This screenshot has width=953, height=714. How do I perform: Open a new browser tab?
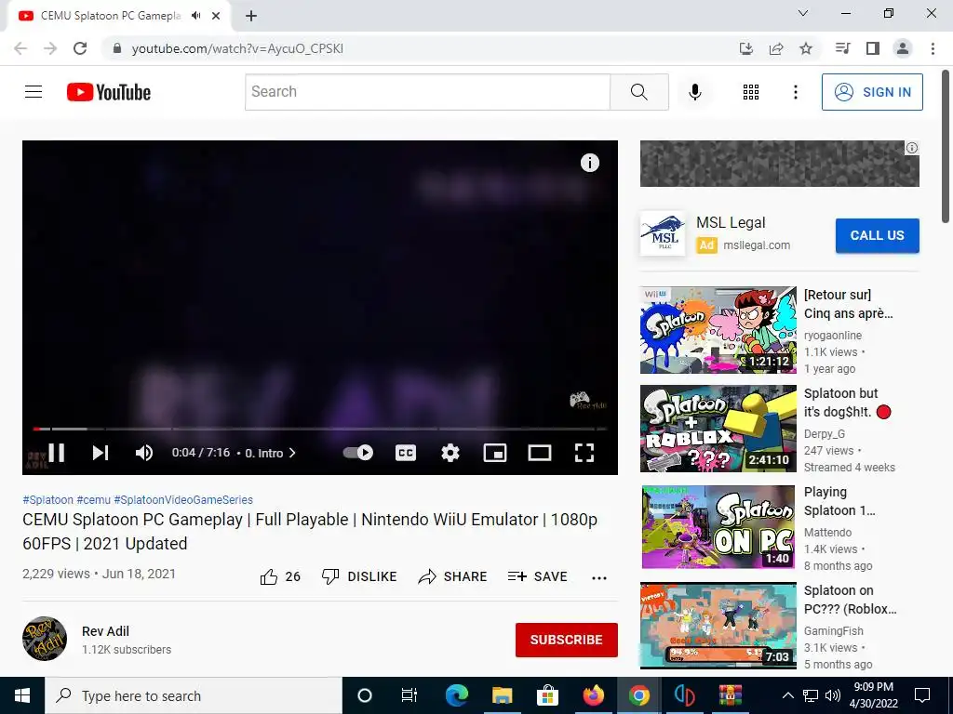(251, 16)
